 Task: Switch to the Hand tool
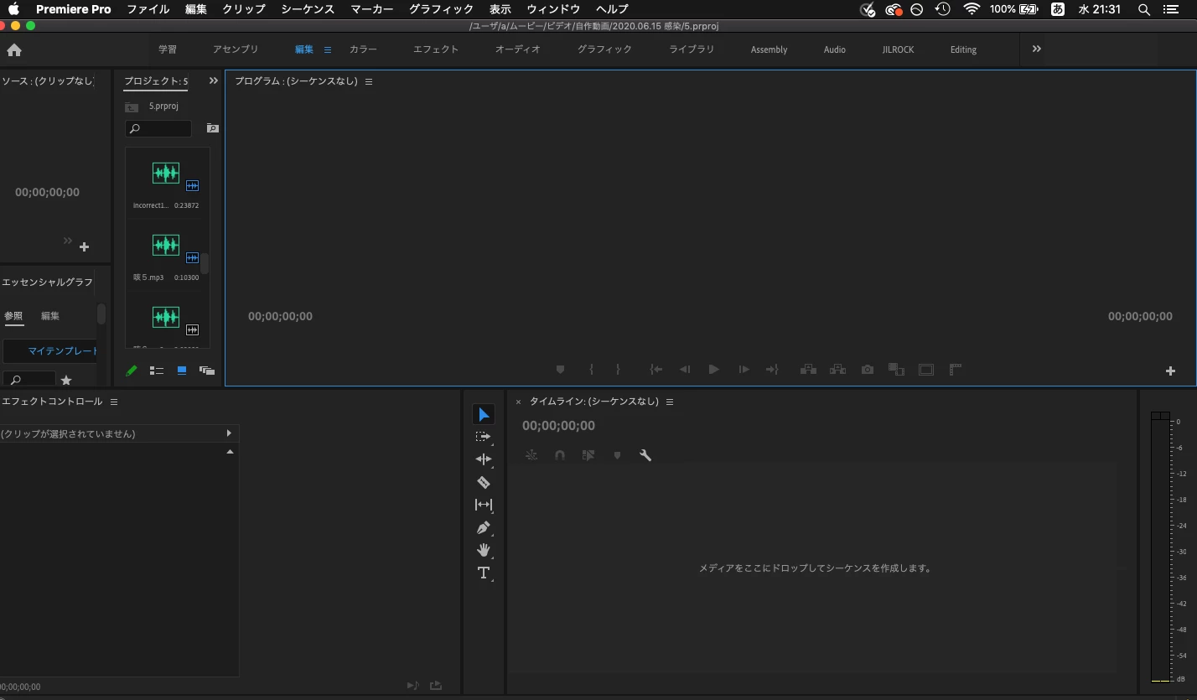(484, 550)
